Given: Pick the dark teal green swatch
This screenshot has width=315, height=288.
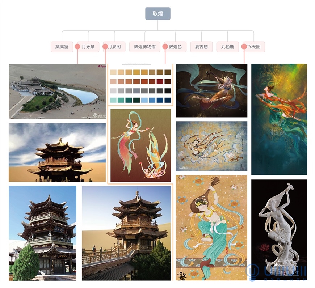Looking at the screenshot, I should coord(136,100).
